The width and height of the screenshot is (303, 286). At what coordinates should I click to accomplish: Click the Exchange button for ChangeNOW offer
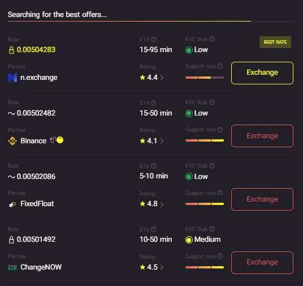[x=262, y=263]
